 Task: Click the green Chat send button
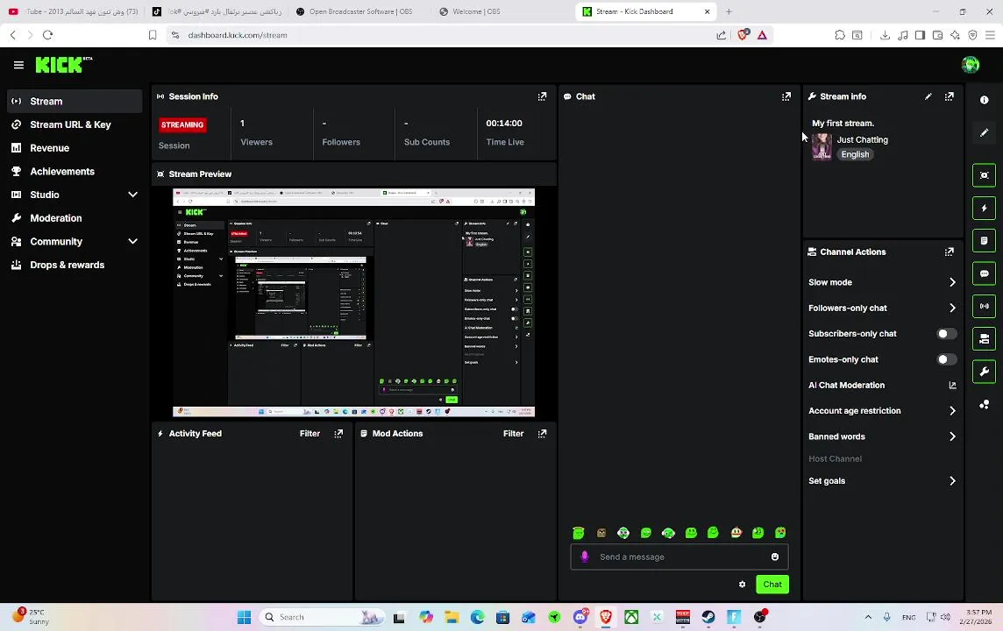point(772,585)
